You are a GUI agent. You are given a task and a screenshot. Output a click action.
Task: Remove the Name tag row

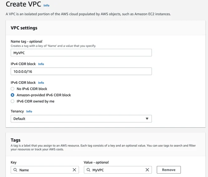click(169, 170)
